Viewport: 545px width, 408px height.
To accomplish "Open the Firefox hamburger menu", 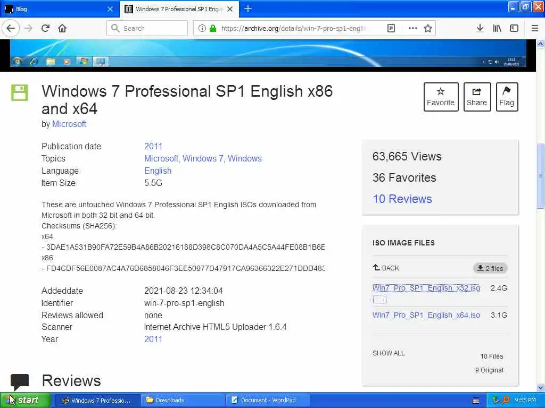I will [535, 28].
